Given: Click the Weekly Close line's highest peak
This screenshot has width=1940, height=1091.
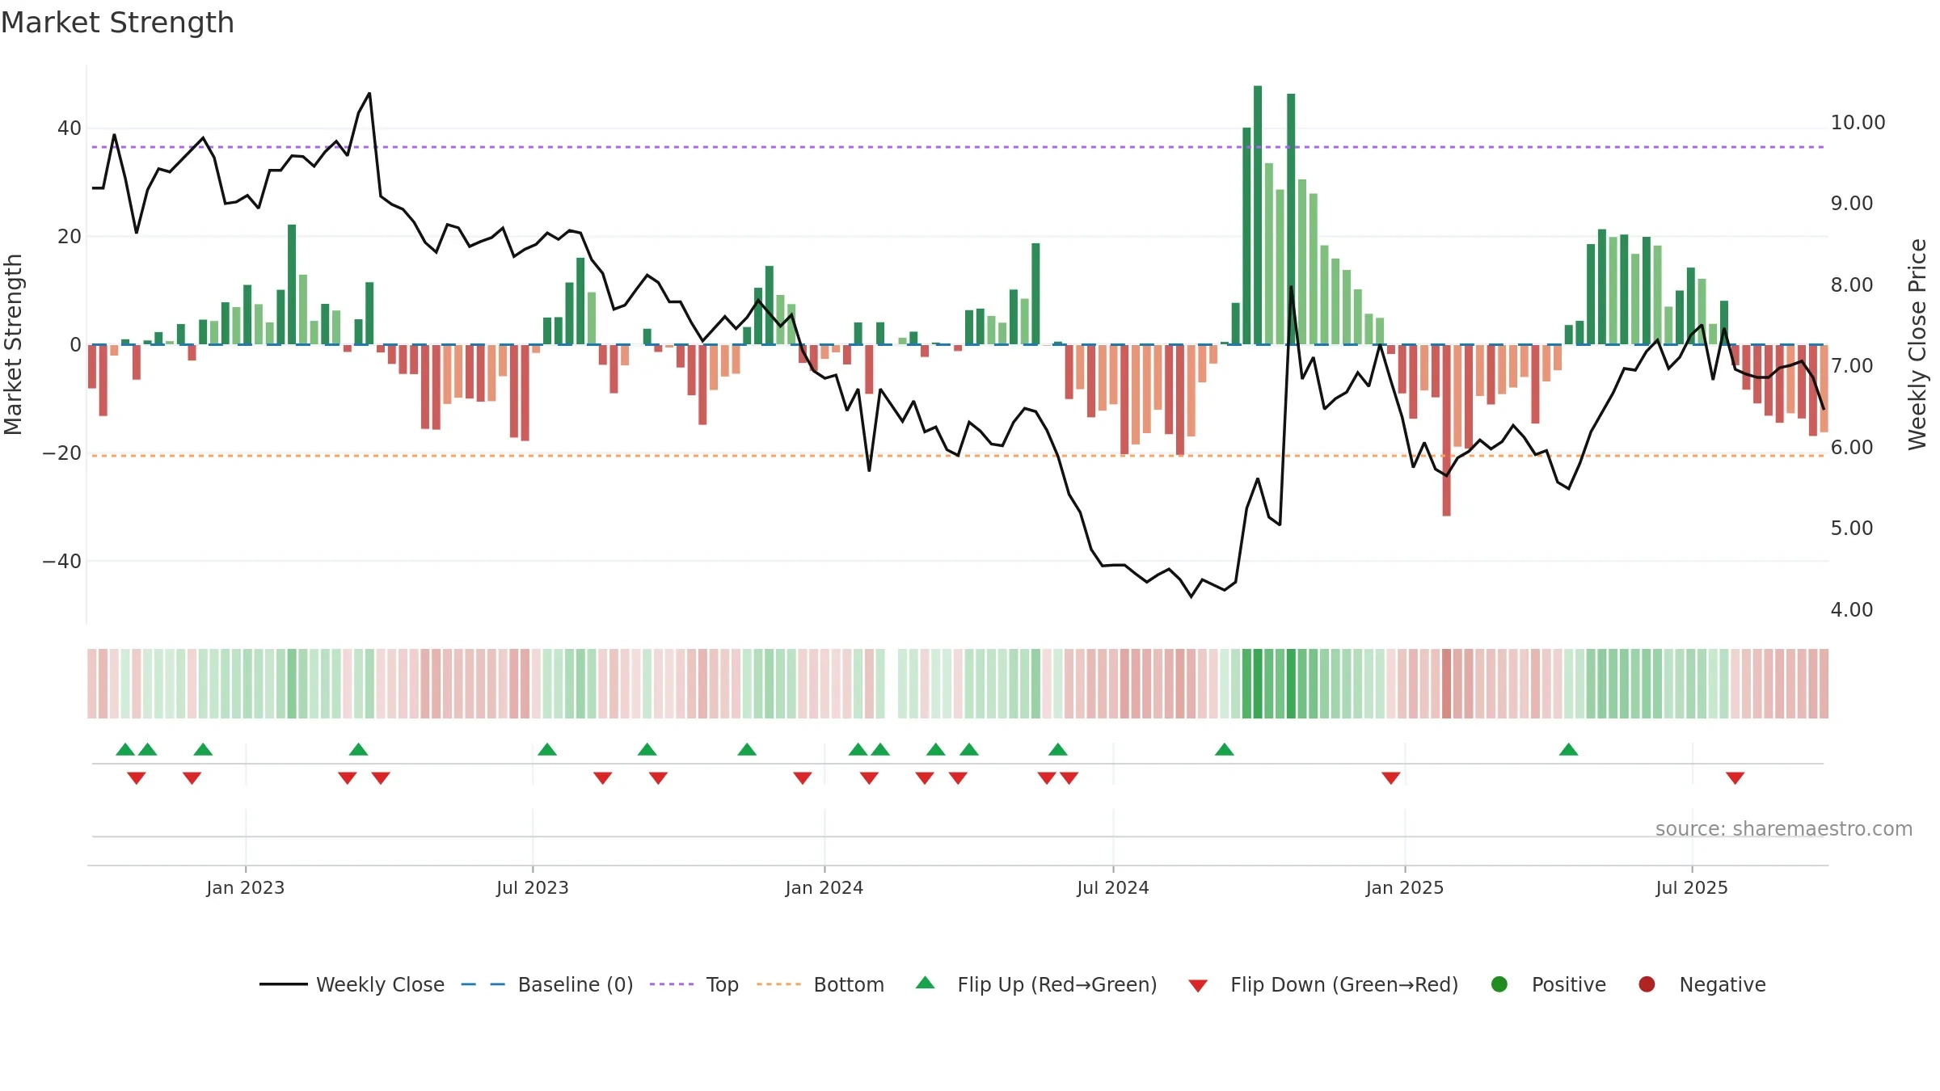Looking at the screenshot, I should click(369, 94).
